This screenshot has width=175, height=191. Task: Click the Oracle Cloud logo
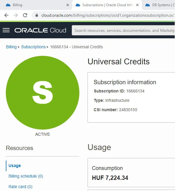40,30
